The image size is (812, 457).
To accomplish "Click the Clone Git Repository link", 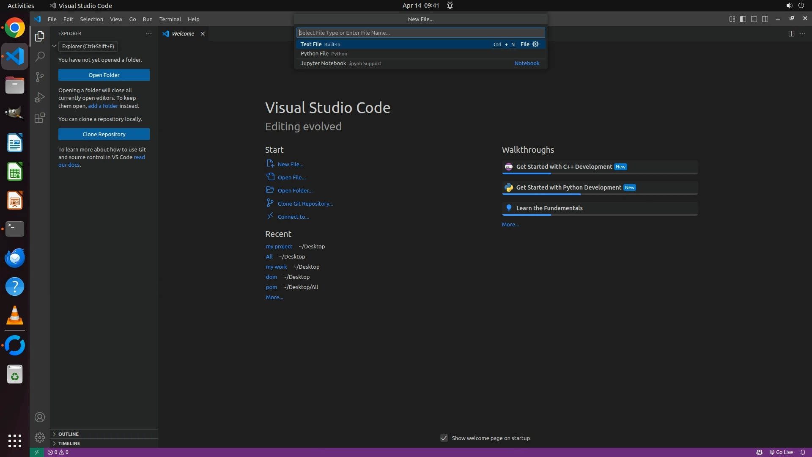I will 305,204.
